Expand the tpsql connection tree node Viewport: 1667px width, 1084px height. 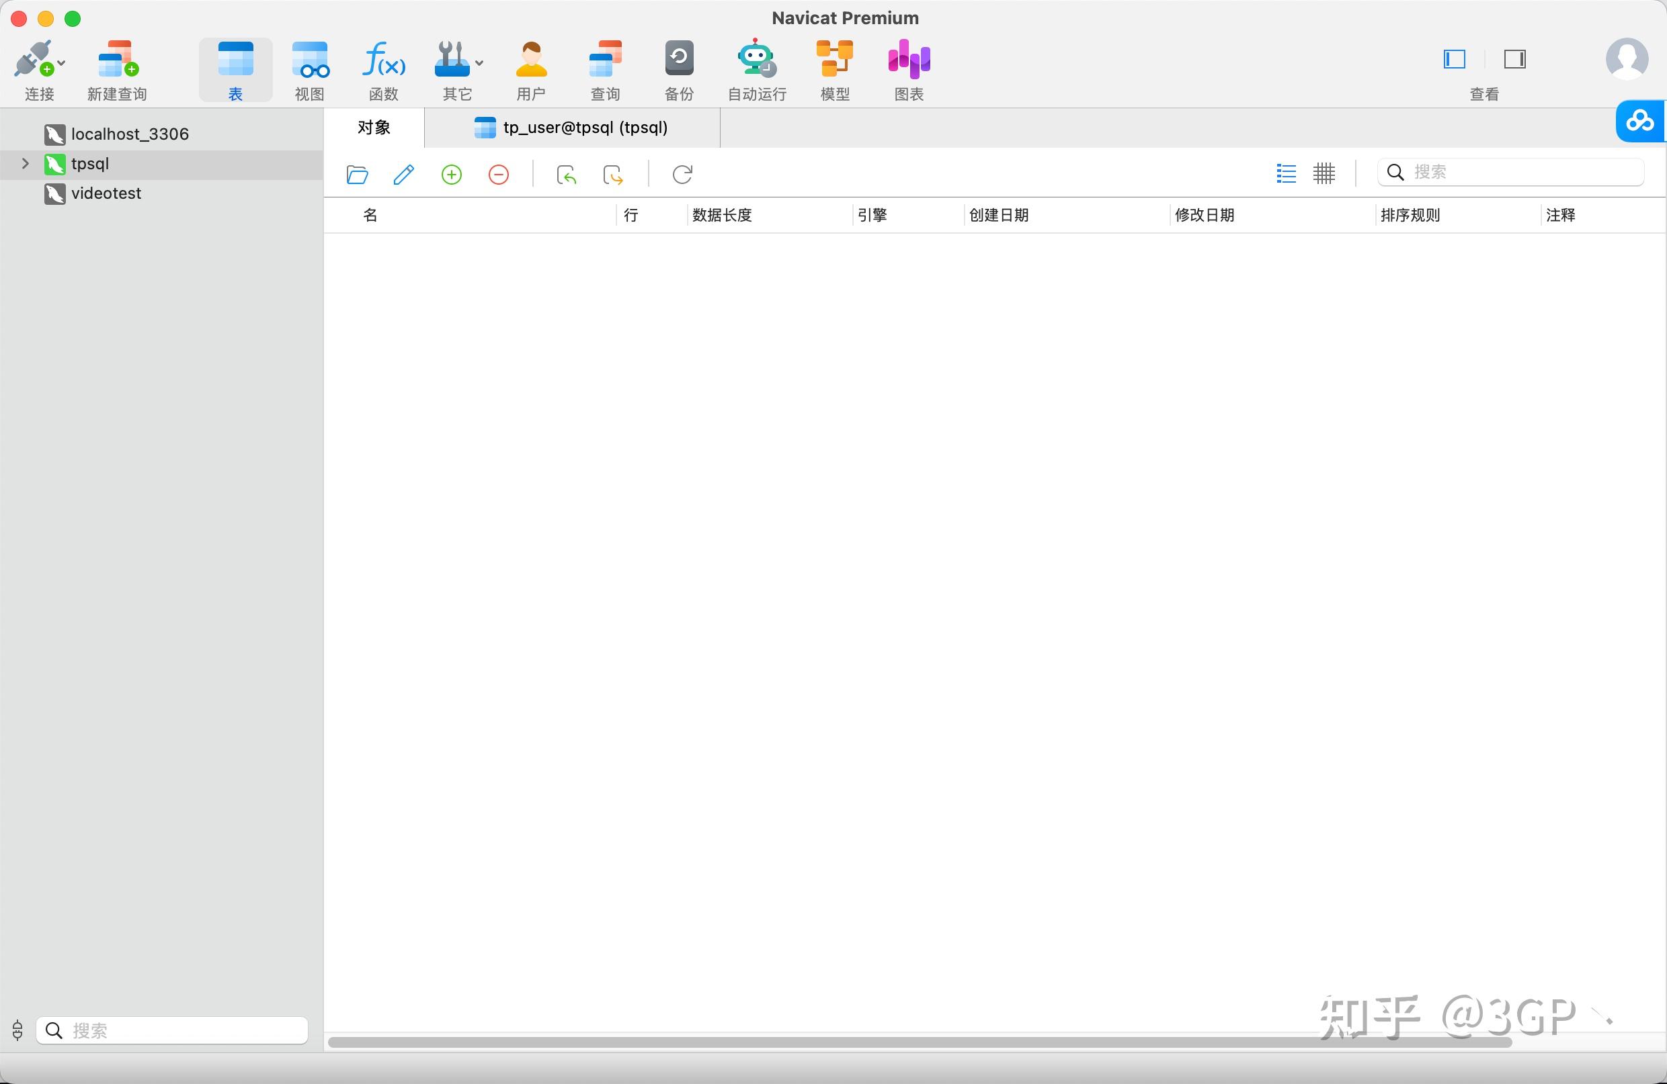coord(26,164)
